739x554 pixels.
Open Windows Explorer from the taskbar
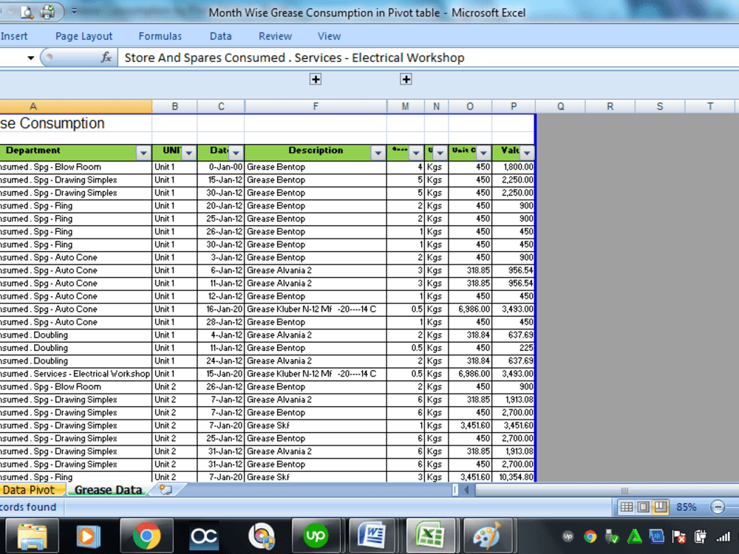point(32,536)
